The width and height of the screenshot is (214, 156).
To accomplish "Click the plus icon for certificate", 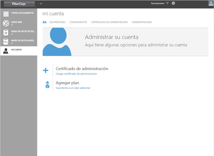I will point(46,71).
